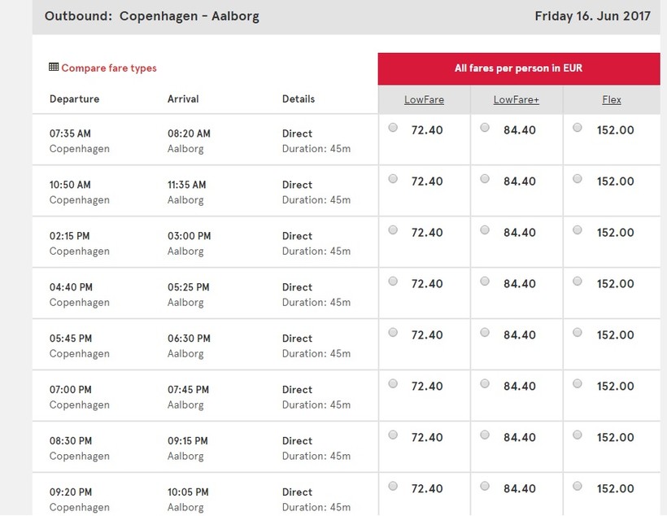Click the red All fares per person banner
The height and width of the screenshot is (516, 667).
point(519,68)
